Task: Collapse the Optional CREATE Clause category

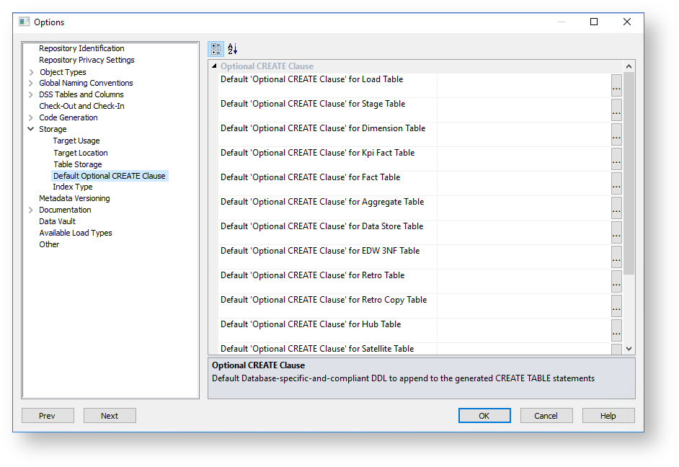Action: (213, 66)
